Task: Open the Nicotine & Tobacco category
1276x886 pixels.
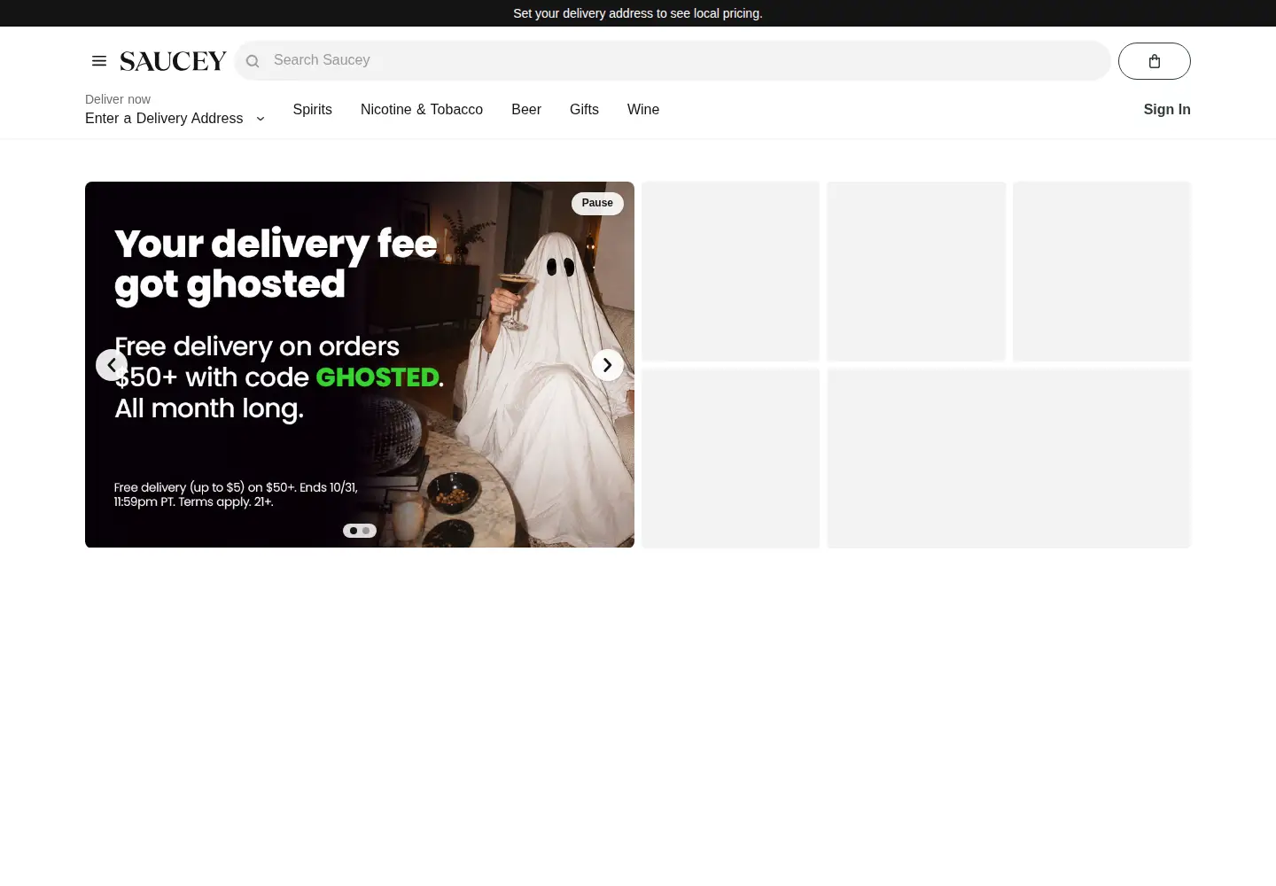Action: (x=422, y=110)
